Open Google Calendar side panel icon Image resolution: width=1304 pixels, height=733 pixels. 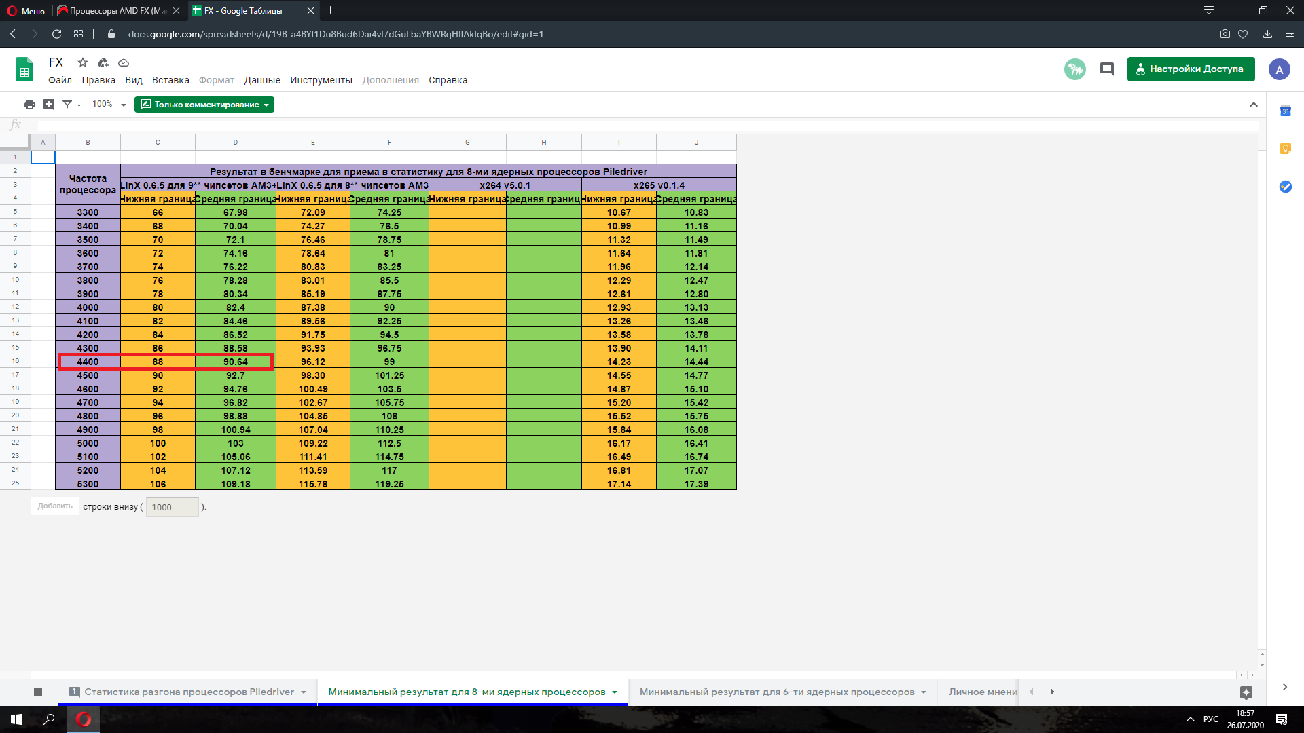coord(1285,111)
